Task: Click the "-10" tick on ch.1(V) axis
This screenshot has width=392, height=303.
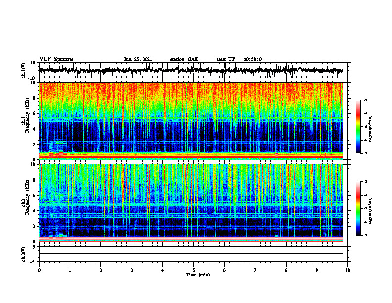Action: [x=32, y=78]
